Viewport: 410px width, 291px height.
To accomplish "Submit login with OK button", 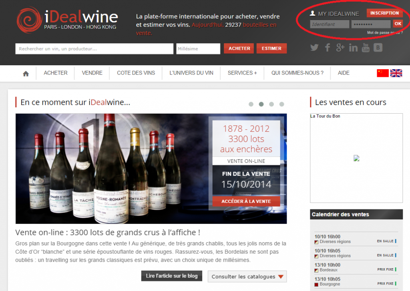I will point(398,24).
